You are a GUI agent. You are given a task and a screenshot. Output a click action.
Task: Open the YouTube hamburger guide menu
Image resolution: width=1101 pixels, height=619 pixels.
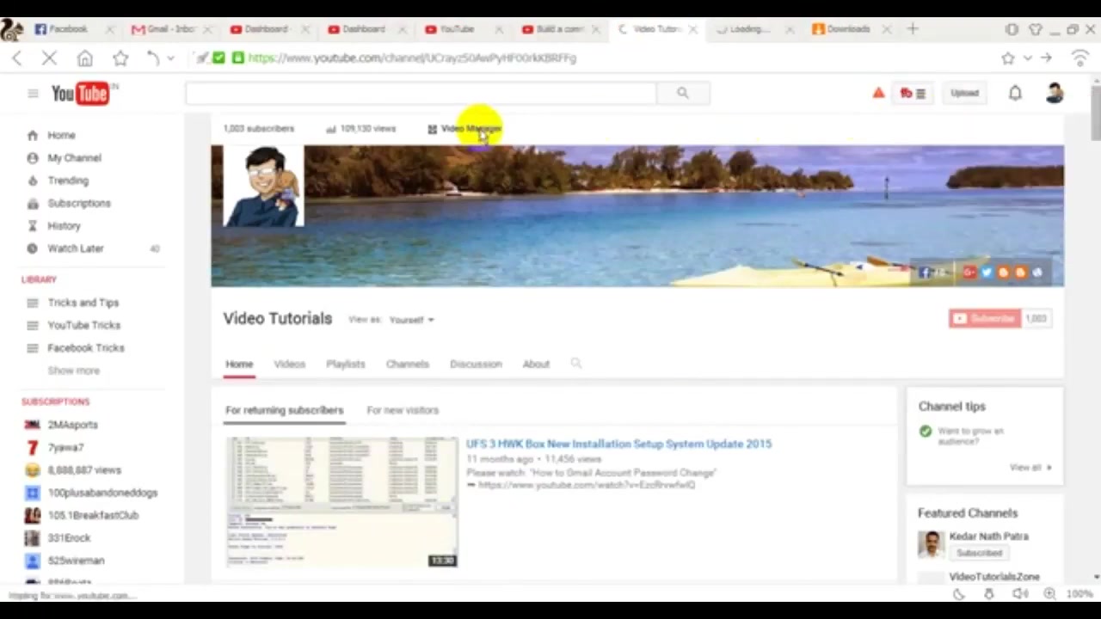[x=33, y=93]
